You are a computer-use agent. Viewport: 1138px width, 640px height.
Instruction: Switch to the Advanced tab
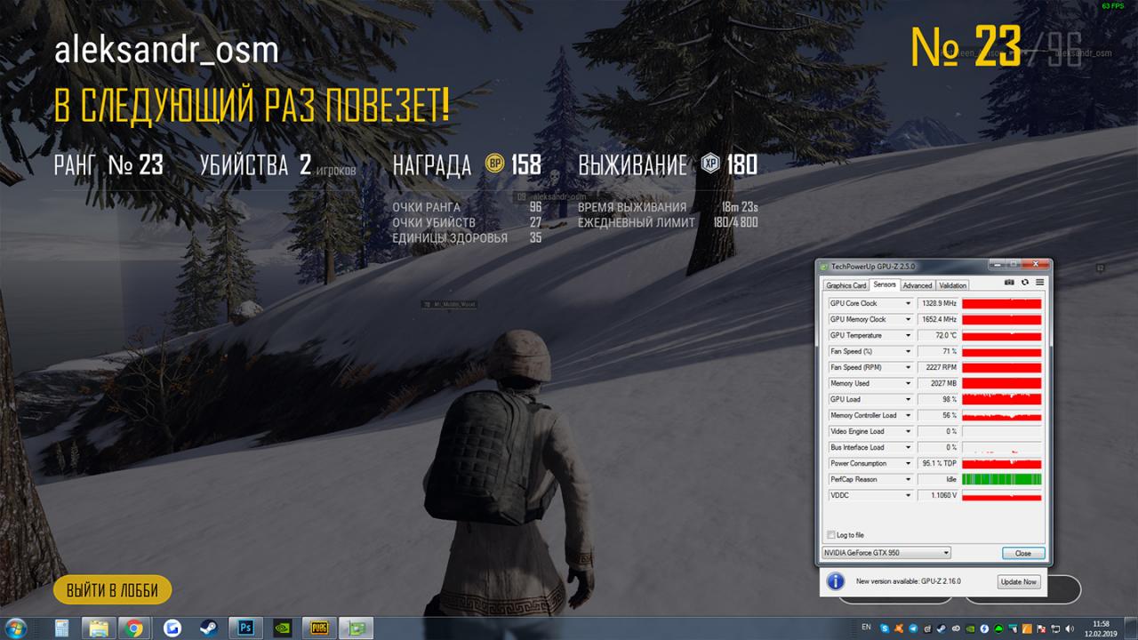(x=918, y=285)
